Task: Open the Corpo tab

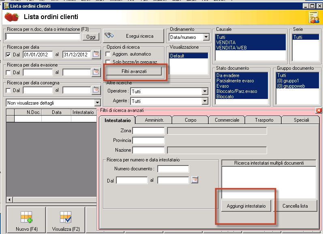Action: (x=190, y=120)
